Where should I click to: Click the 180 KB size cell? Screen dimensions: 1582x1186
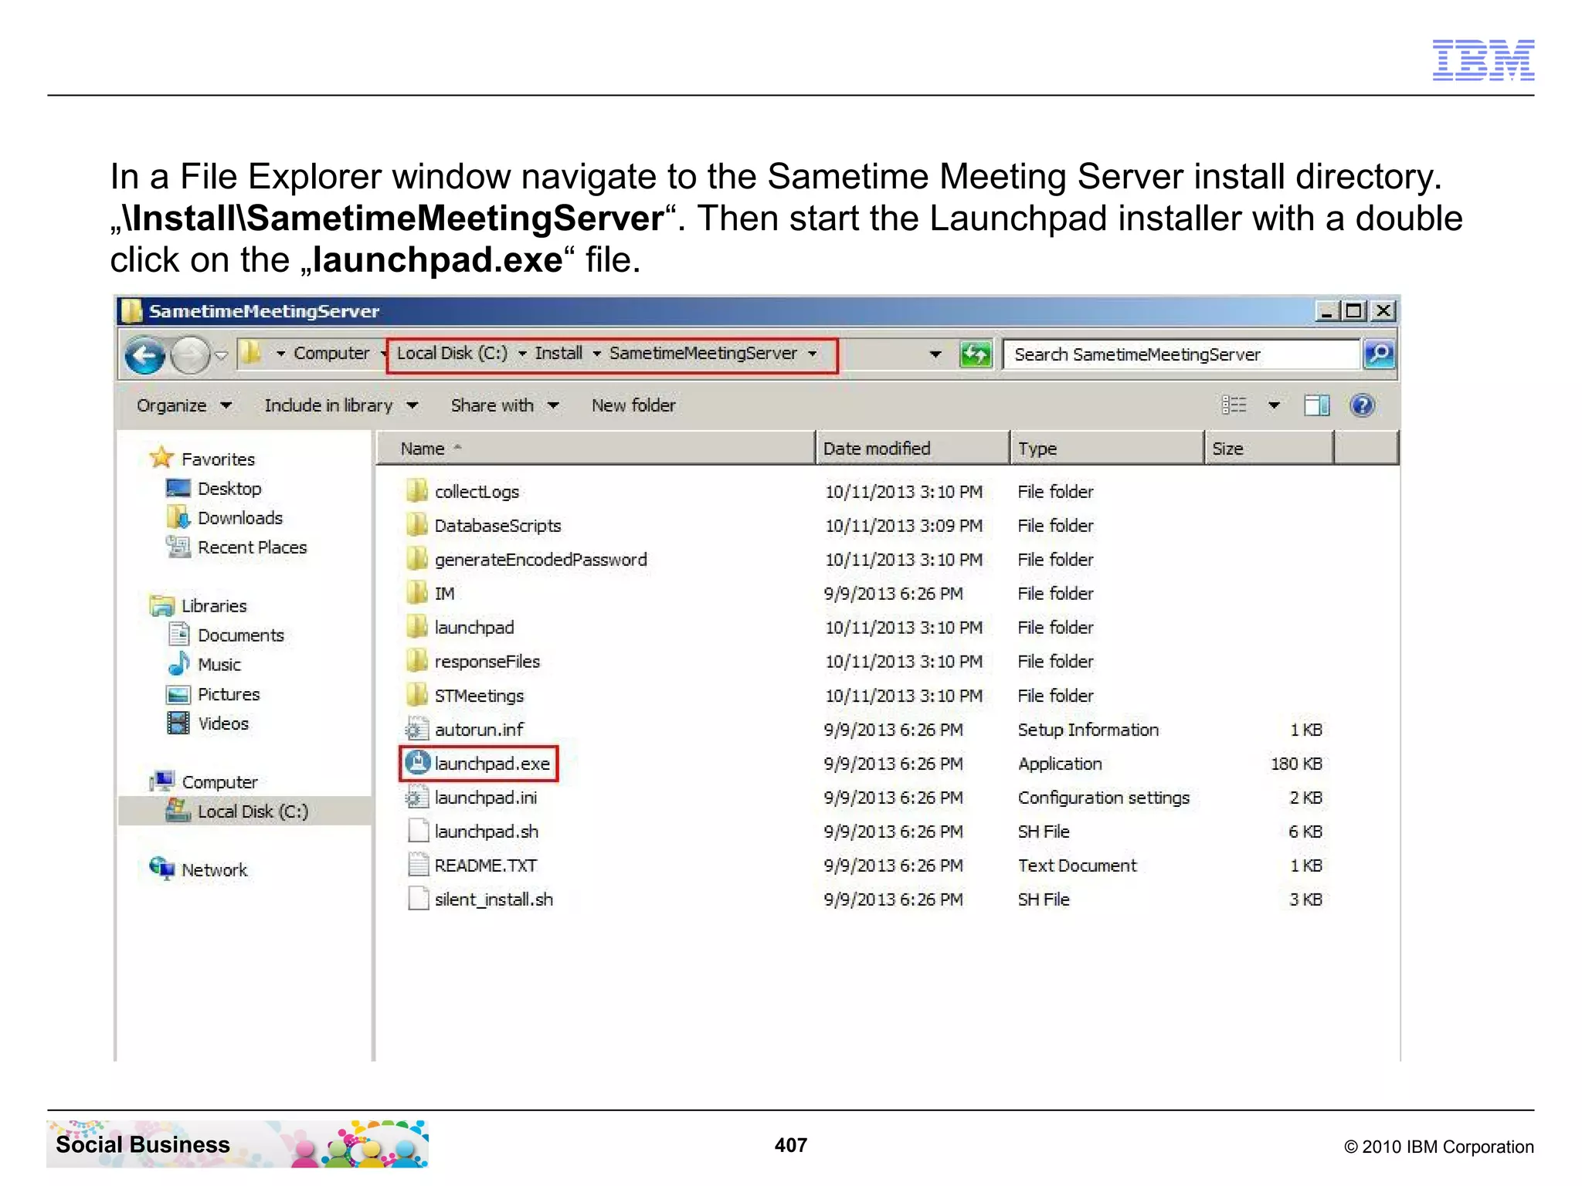coord(1296,764)
